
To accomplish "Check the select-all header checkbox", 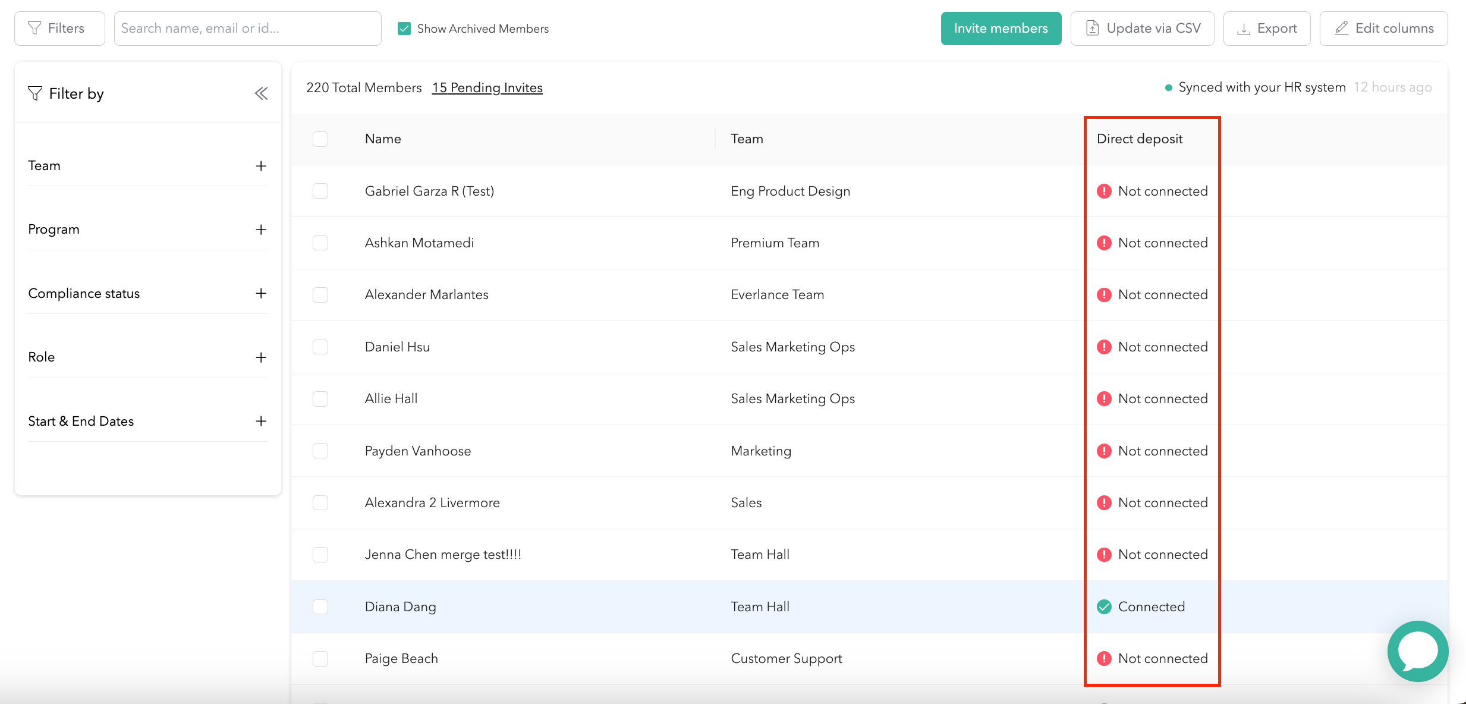I will pyautogui.click(x=320, y=139).
